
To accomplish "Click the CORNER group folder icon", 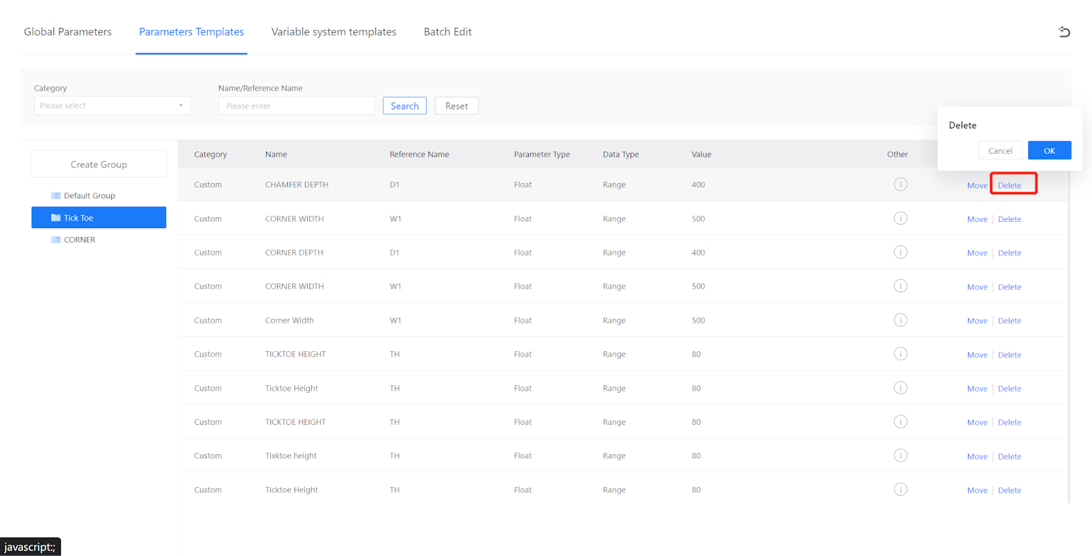I will [56, 240].
